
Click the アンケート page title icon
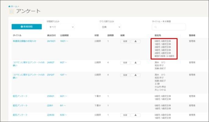pyautogui.click(x=12, y=12)
